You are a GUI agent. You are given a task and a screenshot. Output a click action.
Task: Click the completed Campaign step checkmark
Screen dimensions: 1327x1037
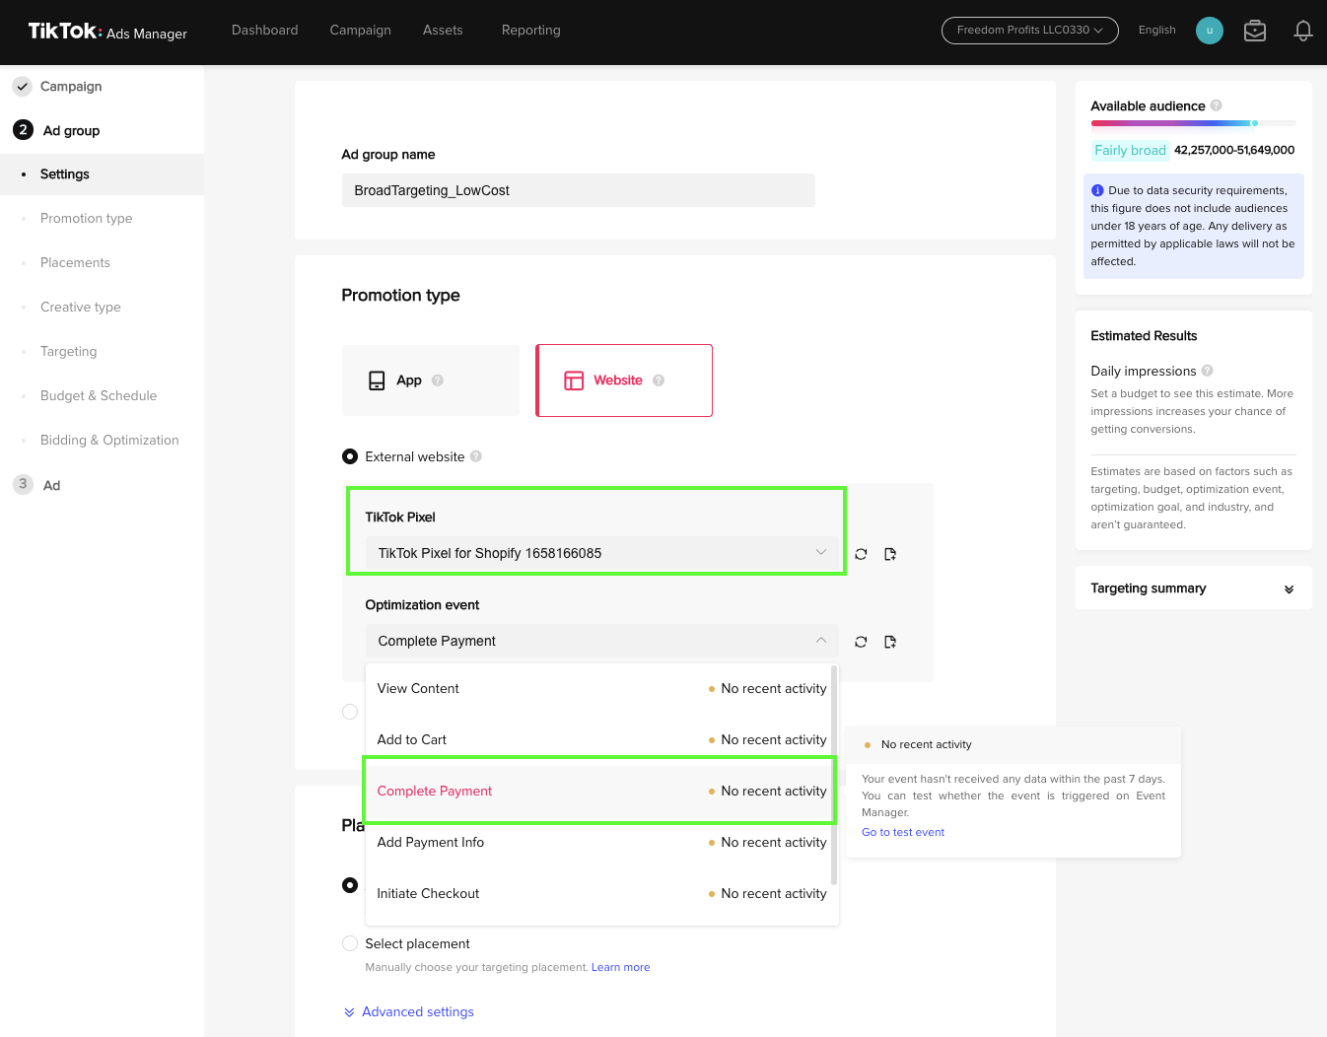23,87
